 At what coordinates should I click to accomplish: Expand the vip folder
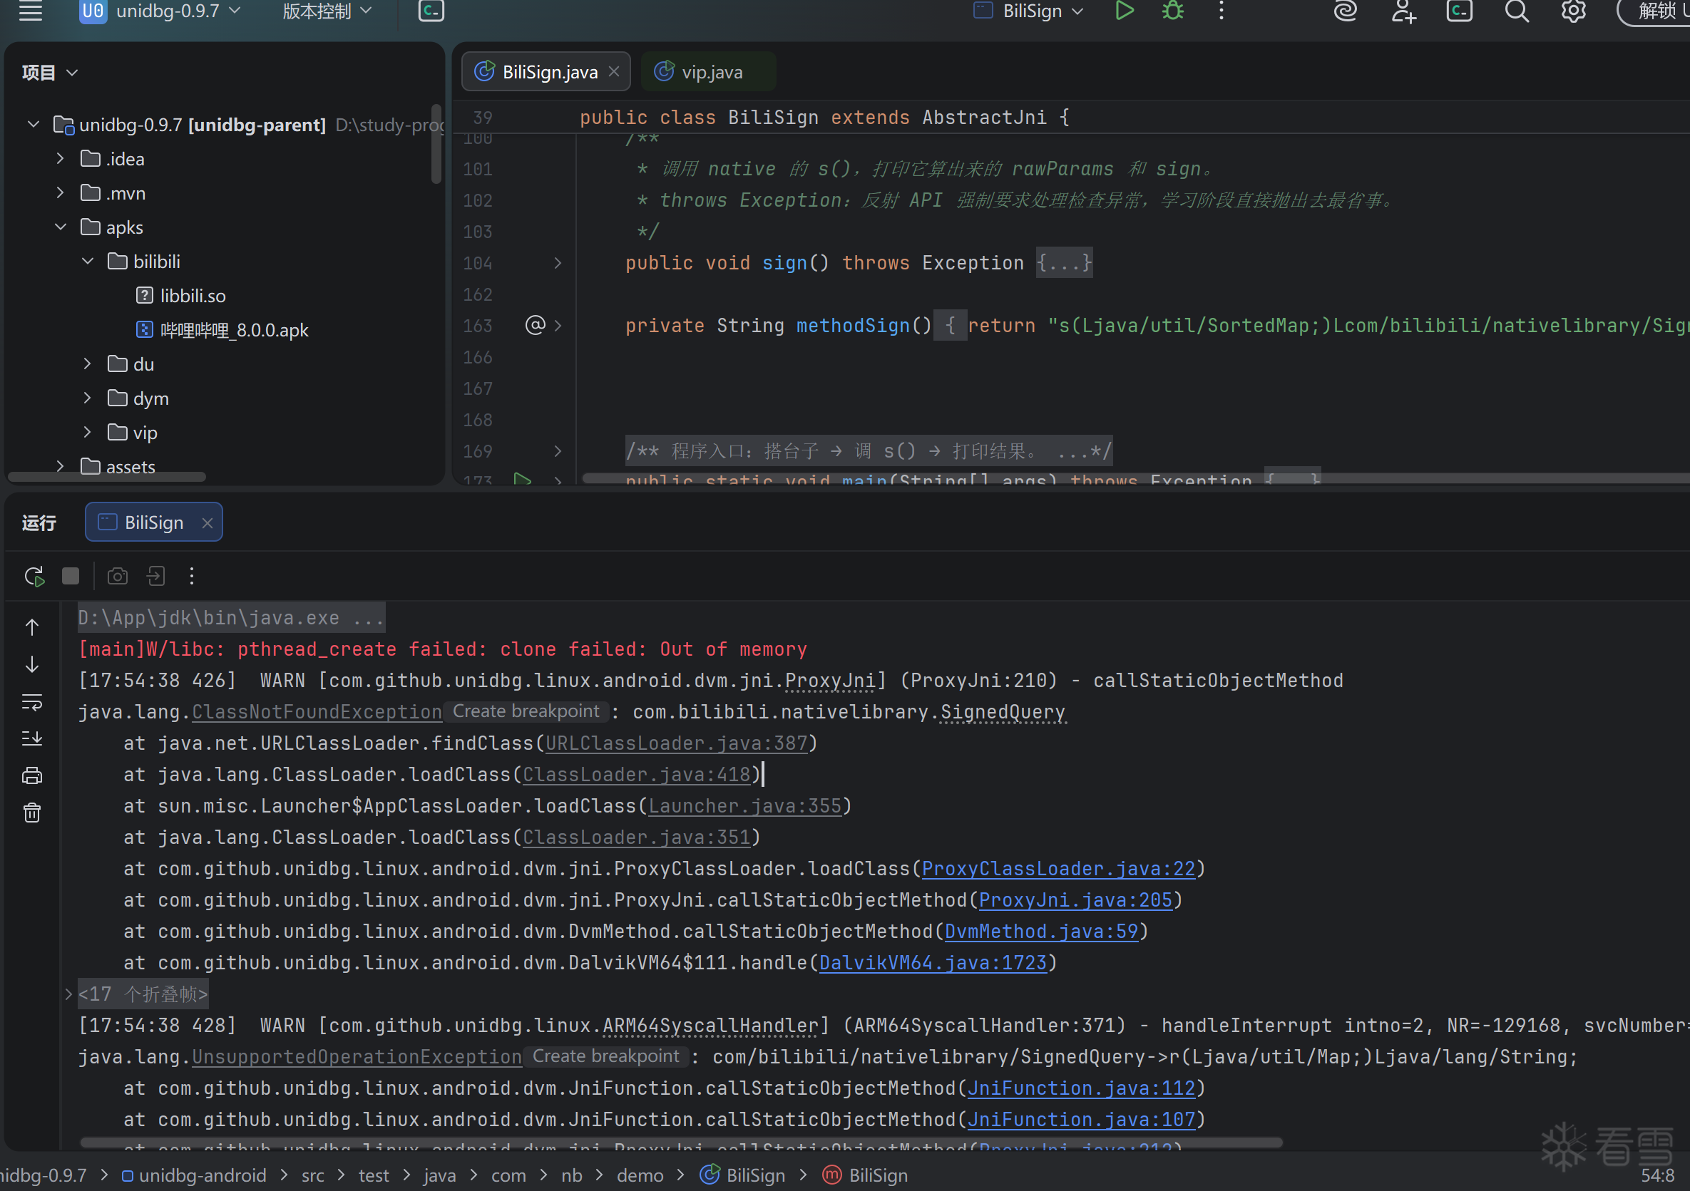point(88,432)
